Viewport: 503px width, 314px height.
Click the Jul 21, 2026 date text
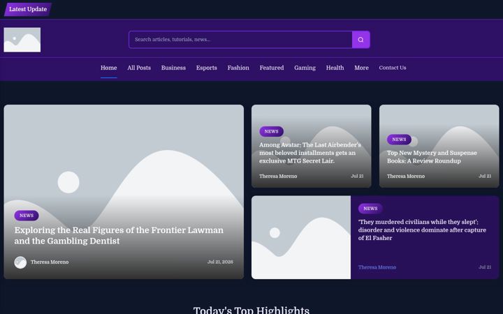220,262
